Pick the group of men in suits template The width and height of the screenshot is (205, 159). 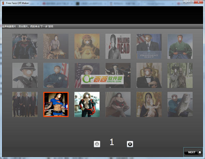[25, 104]
